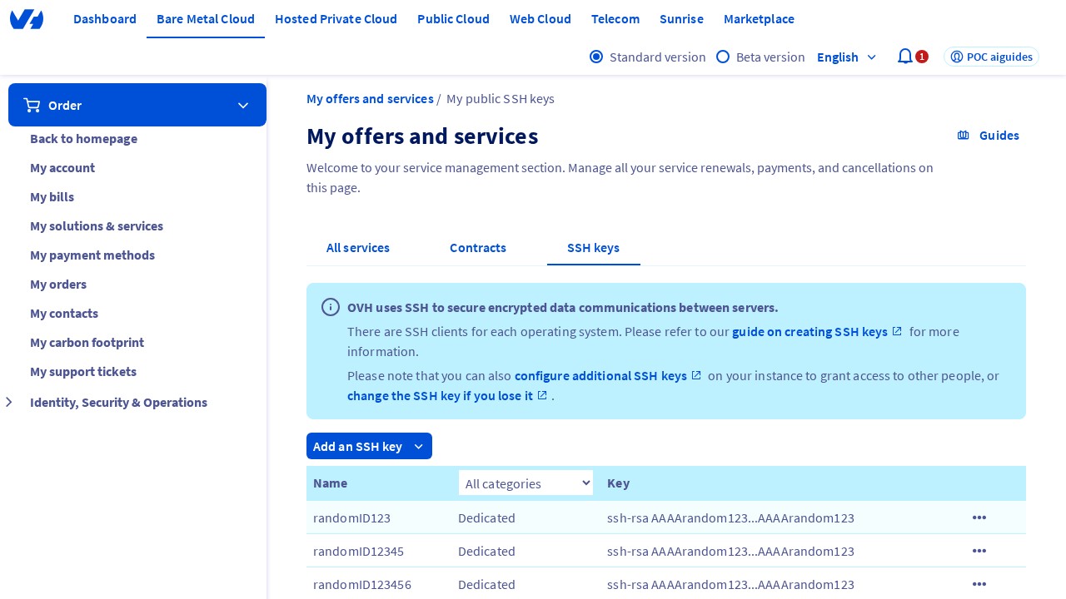This screenshot has width=1066, height=599.
Task: Open the All categories filter dropdown
Action: coord(526,483)
